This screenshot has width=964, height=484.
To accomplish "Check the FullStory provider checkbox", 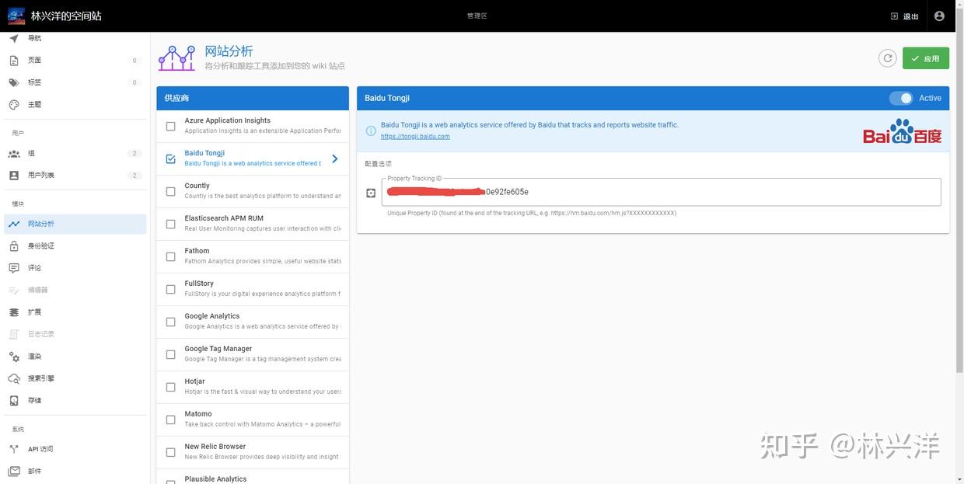I will point(170,289).
